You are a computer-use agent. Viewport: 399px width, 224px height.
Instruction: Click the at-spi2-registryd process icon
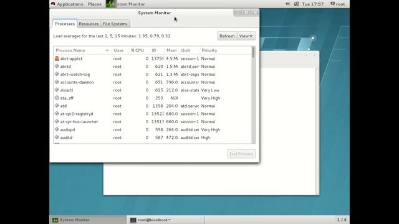click(57, 113)
